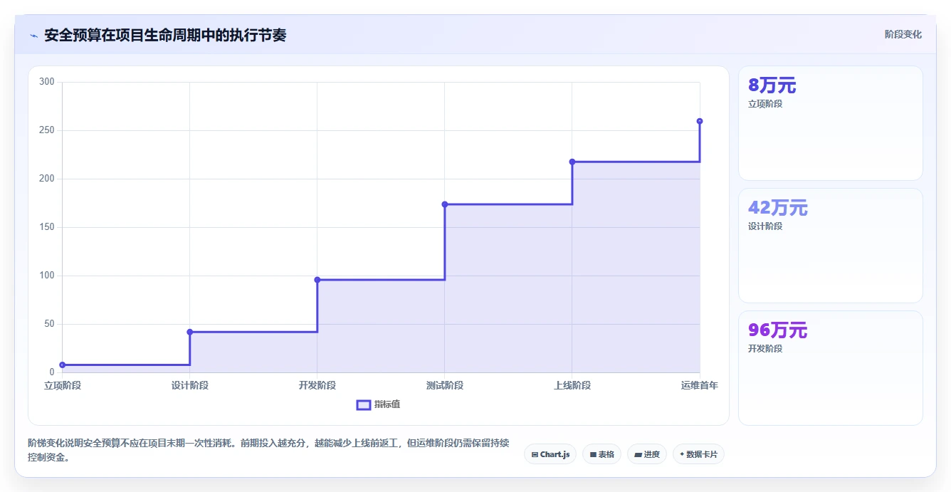Click the 进度 chip
The width and height of the screenshot is (951, 492).
pyautogui.click(x=647, y=454)
